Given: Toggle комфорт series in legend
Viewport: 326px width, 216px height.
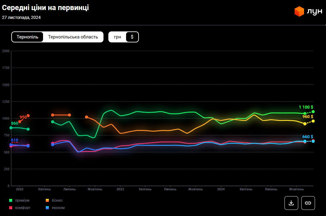Looking at the screenshot, I should 23,208.
